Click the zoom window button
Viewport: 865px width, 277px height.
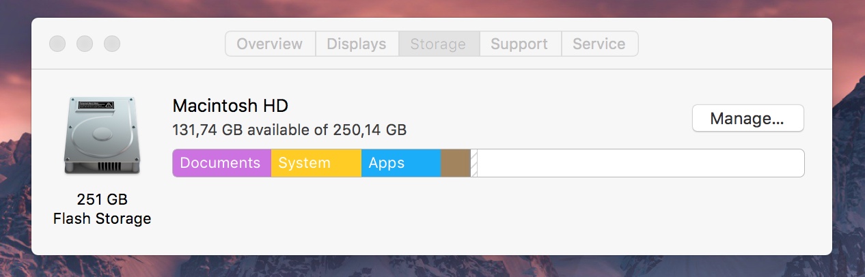(112, 44)
